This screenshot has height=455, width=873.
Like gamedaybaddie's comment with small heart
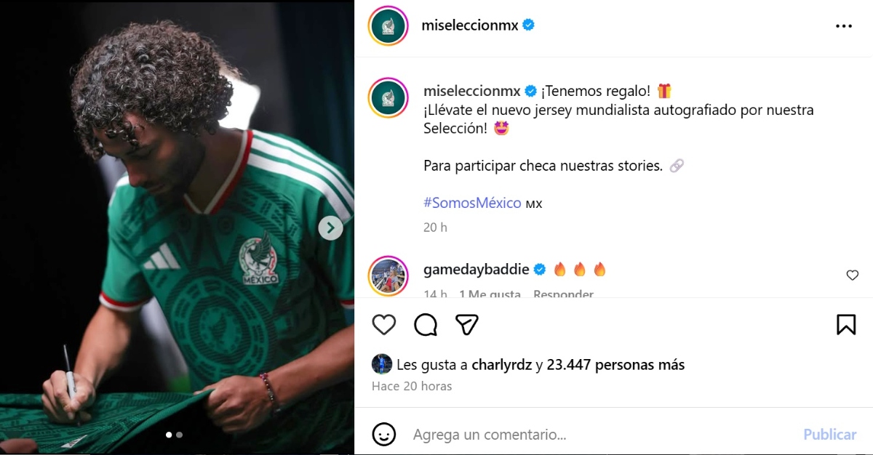click(853, 275)
